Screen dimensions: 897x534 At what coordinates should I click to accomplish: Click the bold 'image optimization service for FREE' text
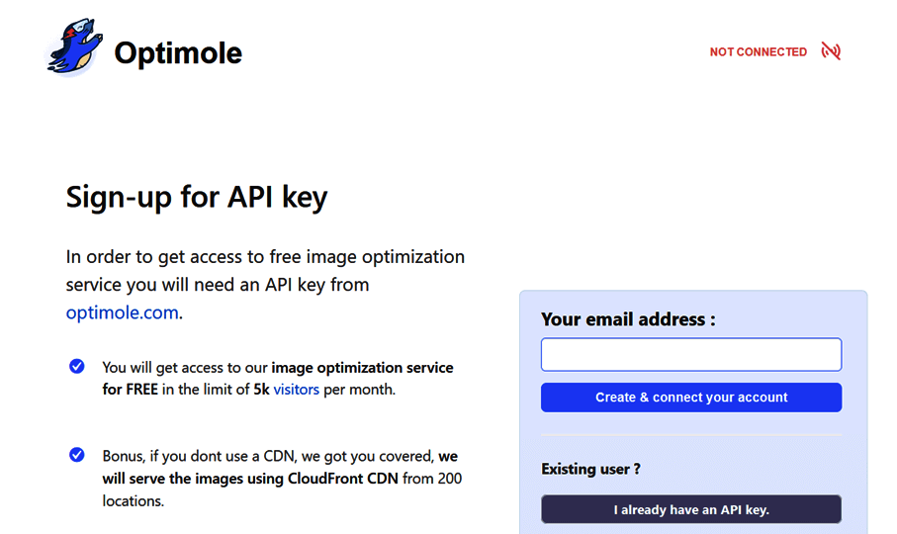coord(362,368)
